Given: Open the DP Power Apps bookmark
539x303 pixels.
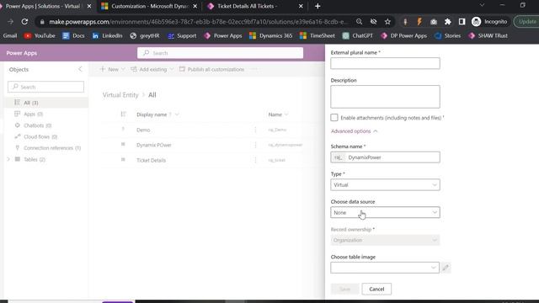Looking at the screenshot, I should pos(403,35).
